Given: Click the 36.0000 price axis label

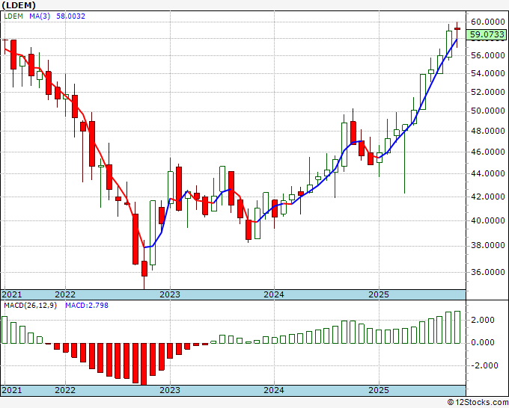Looking at the screenshot, I should click(x=488, y=272).
